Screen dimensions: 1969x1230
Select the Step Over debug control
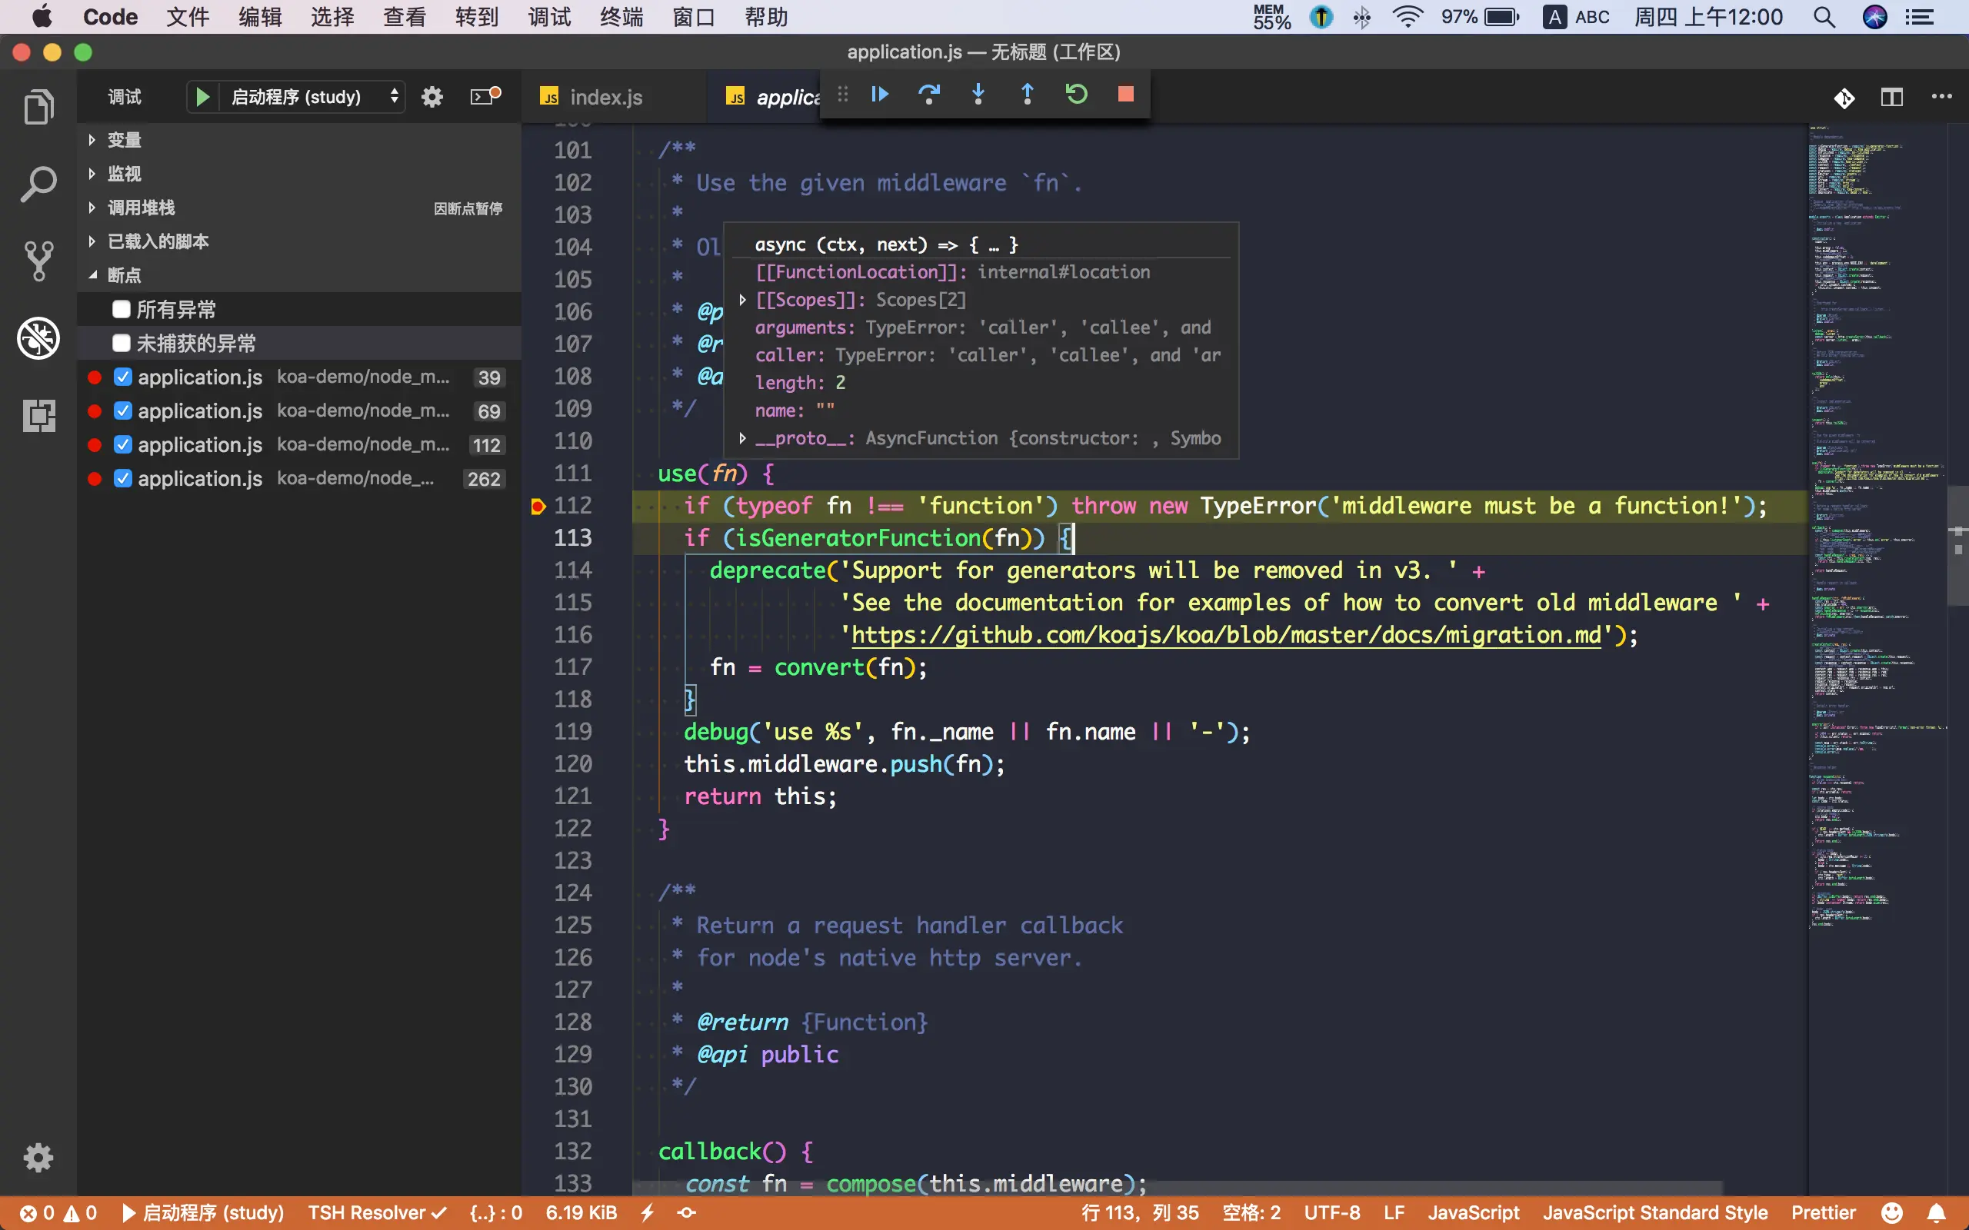point(929,94)
